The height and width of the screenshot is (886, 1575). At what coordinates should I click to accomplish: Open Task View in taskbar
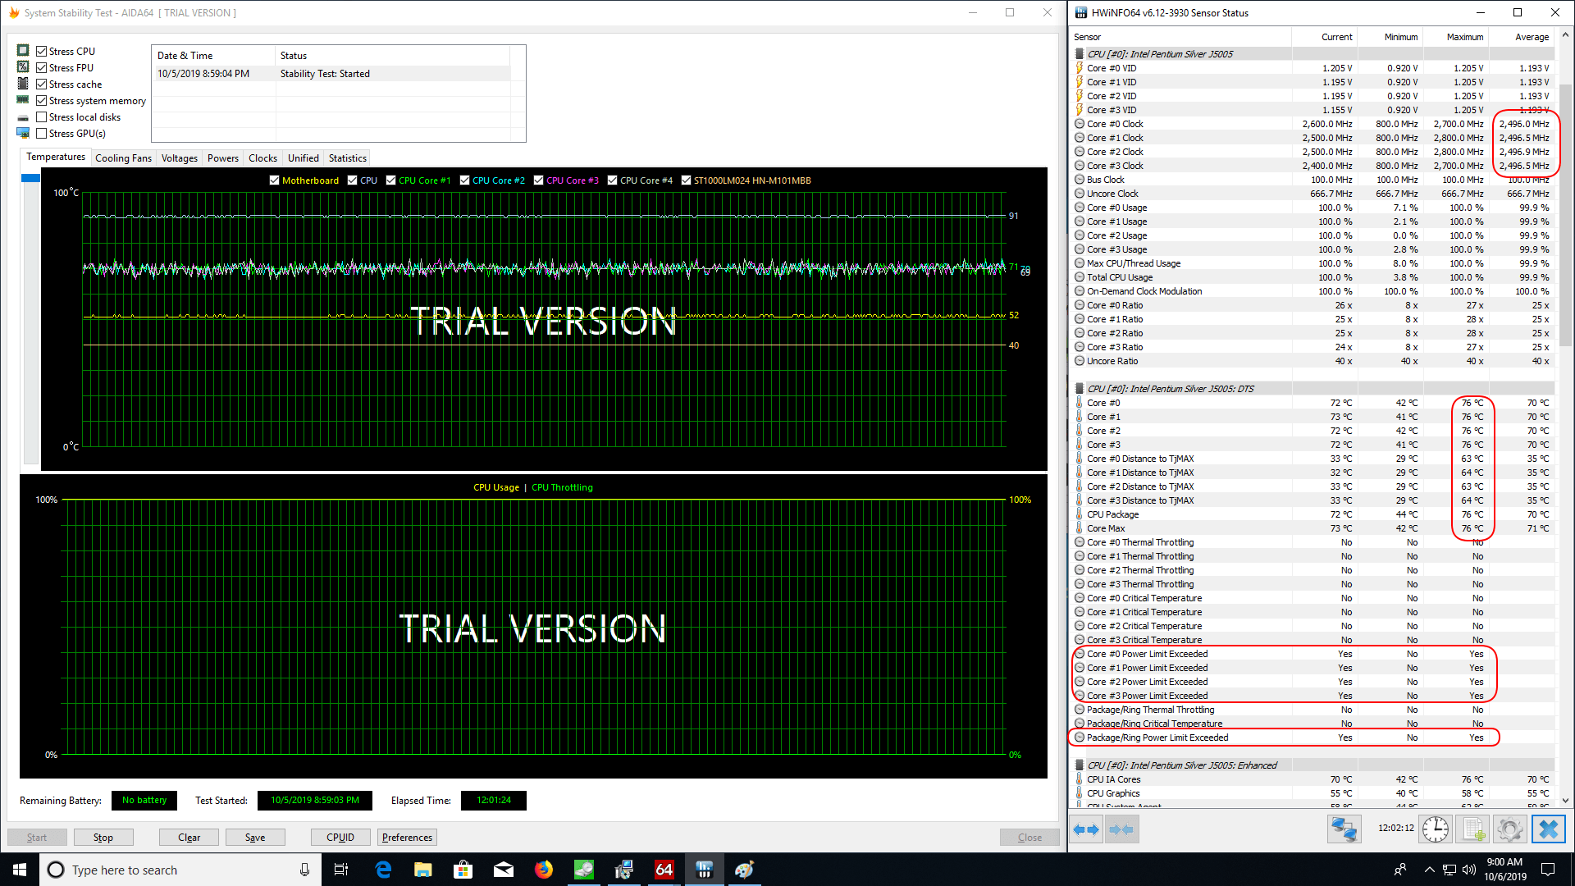coord(341,870)
